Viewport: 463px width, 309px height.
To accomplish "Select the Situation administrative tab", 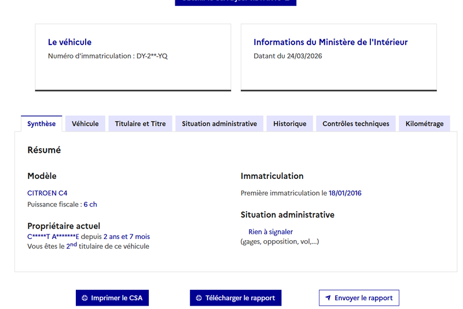I will [x=219, y=124].
